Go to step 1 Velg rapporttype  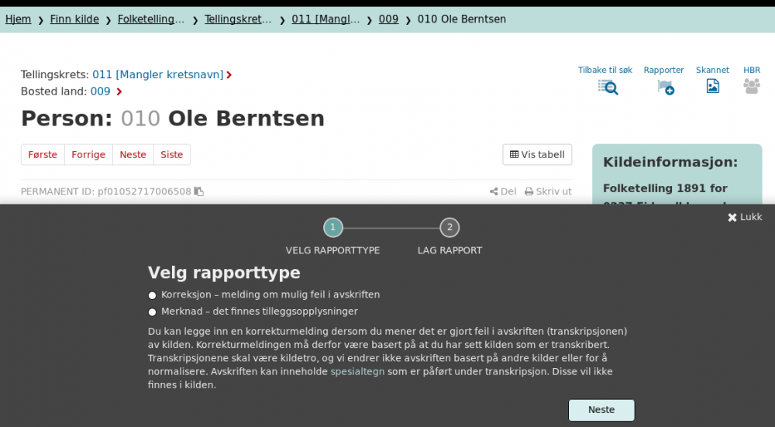(x=332, y=228)
